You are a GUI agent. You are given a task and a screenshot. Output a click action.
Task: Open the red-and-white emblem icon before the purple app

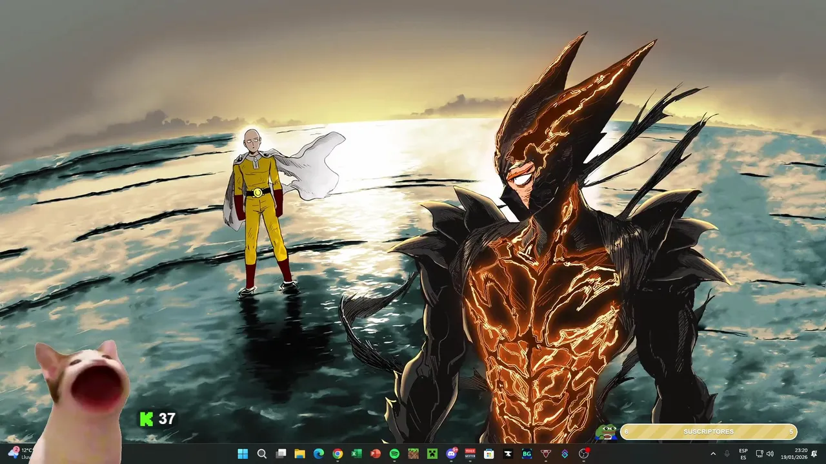pyautogui.click(x=546, y=454)
